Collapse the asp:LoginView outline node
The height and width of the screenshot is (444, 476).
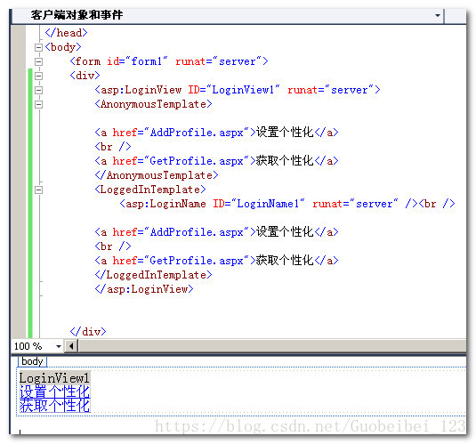point(38,90)
